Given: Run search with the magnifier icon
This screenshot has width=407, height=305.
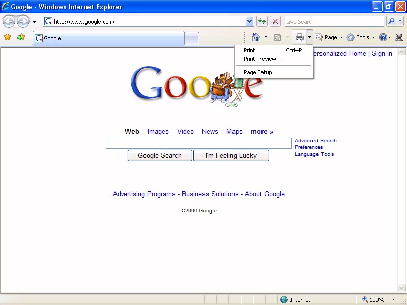Looking at the screenshot, I should (x=391, y=21).
